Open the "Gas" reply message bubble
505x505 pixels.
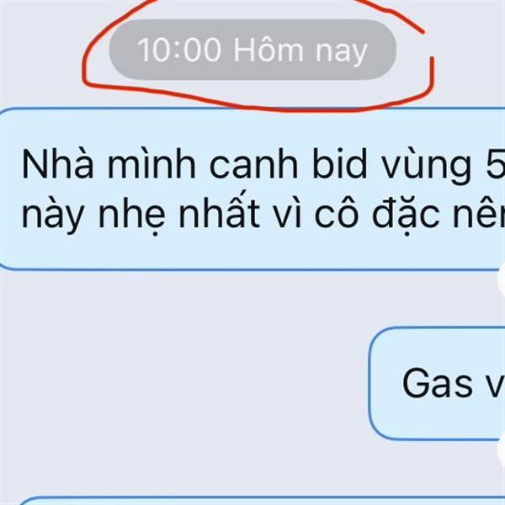click(x=437, y=383)
